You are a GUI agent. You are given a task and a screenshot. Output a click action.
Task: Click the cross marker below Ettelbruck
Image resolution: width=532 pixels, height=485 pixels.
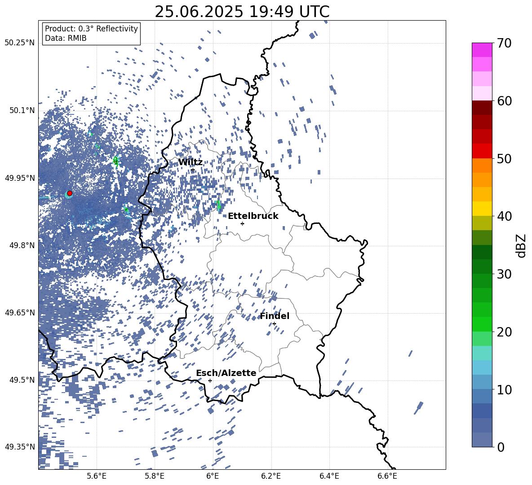click(x=242, y=223)
